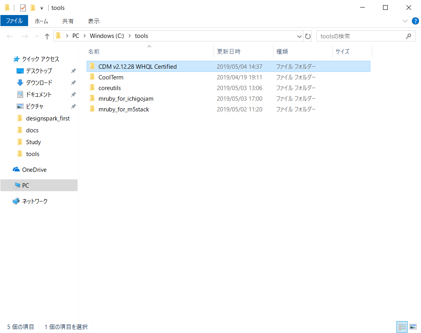
Task: Sort by the 種類 column header
Action: click(282, 51)
